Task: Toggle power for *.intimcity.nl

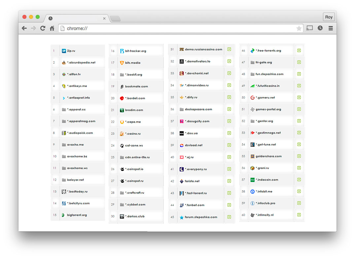Action: pyautogui.click(x=299, y=215)
